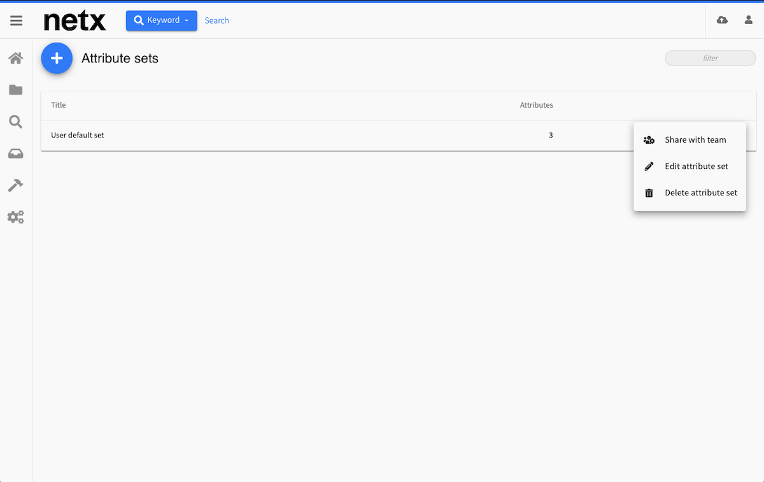Open the user account icon
Screen dimensions: 764x482
coord(749,20)
